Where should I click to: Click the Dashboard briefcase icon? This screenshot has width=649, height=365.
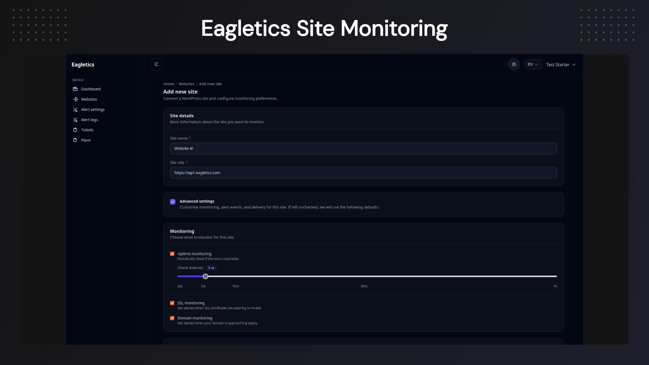(75, 89)
